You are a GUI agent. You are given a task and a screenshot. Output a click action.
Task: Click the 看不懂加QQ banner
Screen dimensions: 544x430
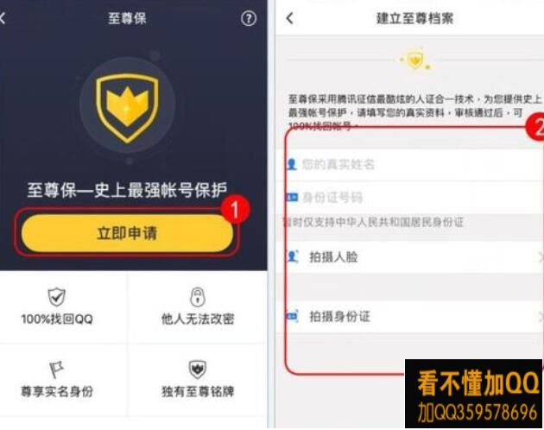(473, 394)
